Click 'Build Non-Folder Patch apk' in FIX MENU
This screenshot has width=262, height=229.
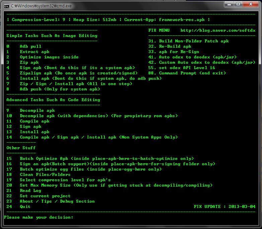pyautogui.click(x=194, y=41)
